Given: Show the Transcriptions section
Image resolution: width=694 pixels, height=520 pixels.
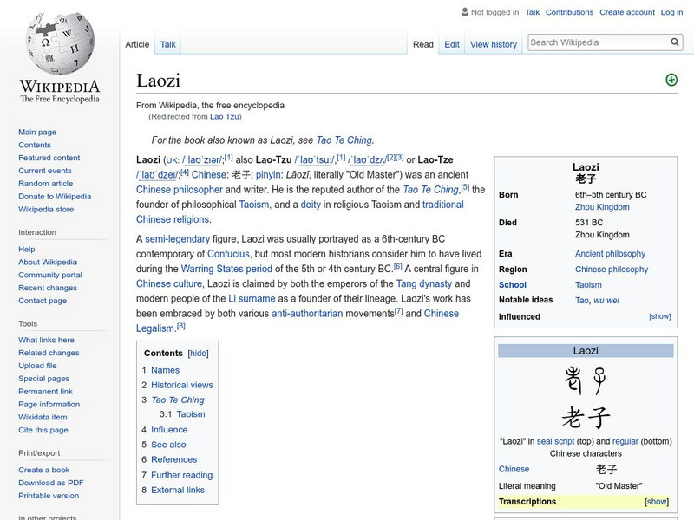Looking at the screenshot, I should pyautogui.click(x=658, y=501).
